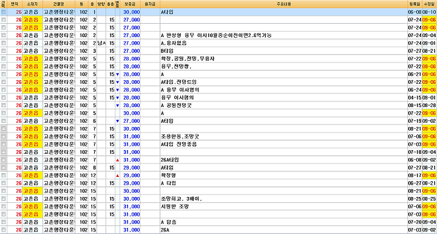Sort by the 건물명 column header
The image size is (437, 234).
59,4
